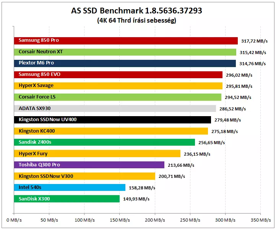The height and width of the screenshot is (230, 276).
Task: Click the "50 MB/s" axis label
Action: pos(49,220)
